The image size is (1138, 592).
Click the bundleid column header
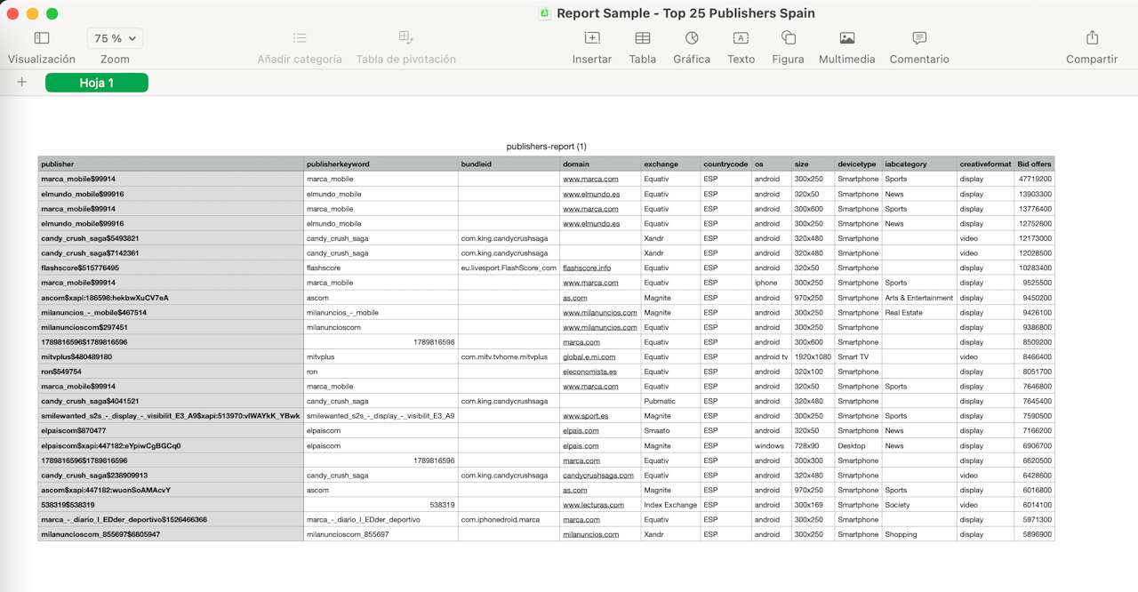[x=509, y=164]
